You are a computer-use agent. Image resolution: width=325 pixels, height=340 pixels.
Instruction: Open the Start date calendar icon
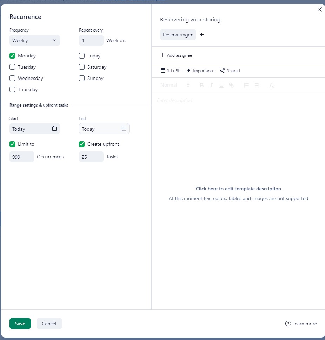coord(54,129)
